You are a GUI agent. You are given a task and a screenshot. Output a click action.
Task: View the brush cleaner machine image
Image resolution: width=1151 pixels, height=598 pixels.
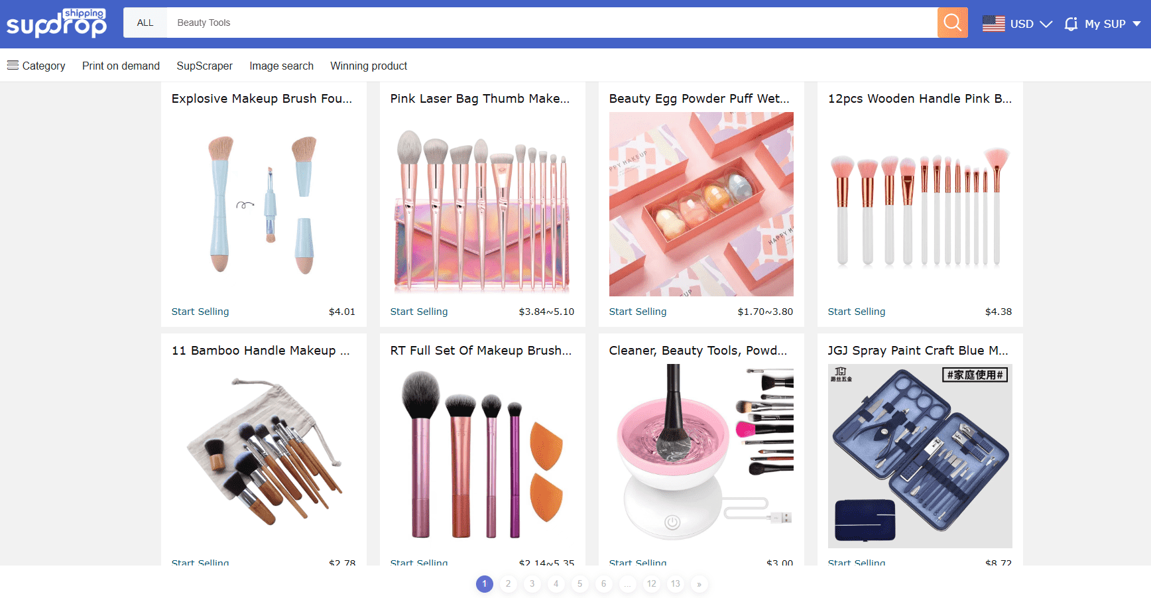701,456
